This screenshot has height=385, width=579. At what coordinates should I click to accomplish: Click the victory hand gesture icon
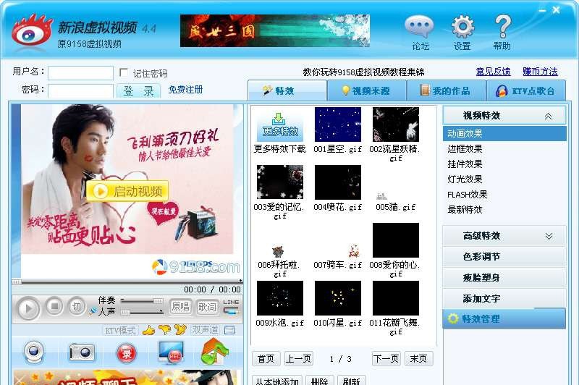[x=180, y=329]
